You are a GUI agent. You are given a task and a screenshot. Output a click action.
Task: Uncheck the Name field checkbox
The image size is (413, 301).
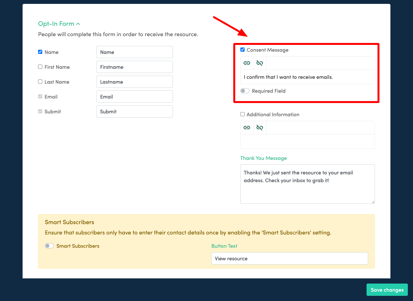(40, 52)
